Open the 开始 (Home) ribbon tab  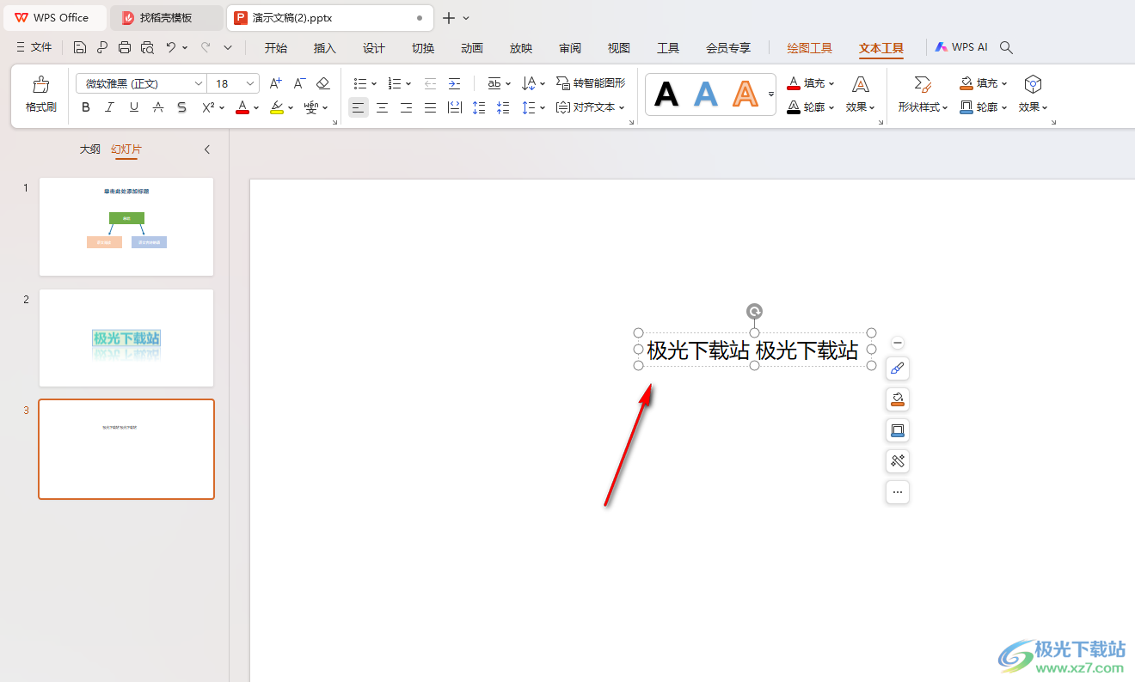(276, 48)
